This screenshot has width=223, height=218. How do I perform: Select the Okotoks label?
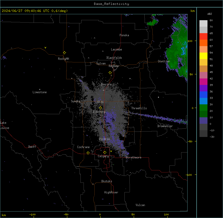pyautogui.click(x=107, y=181)
